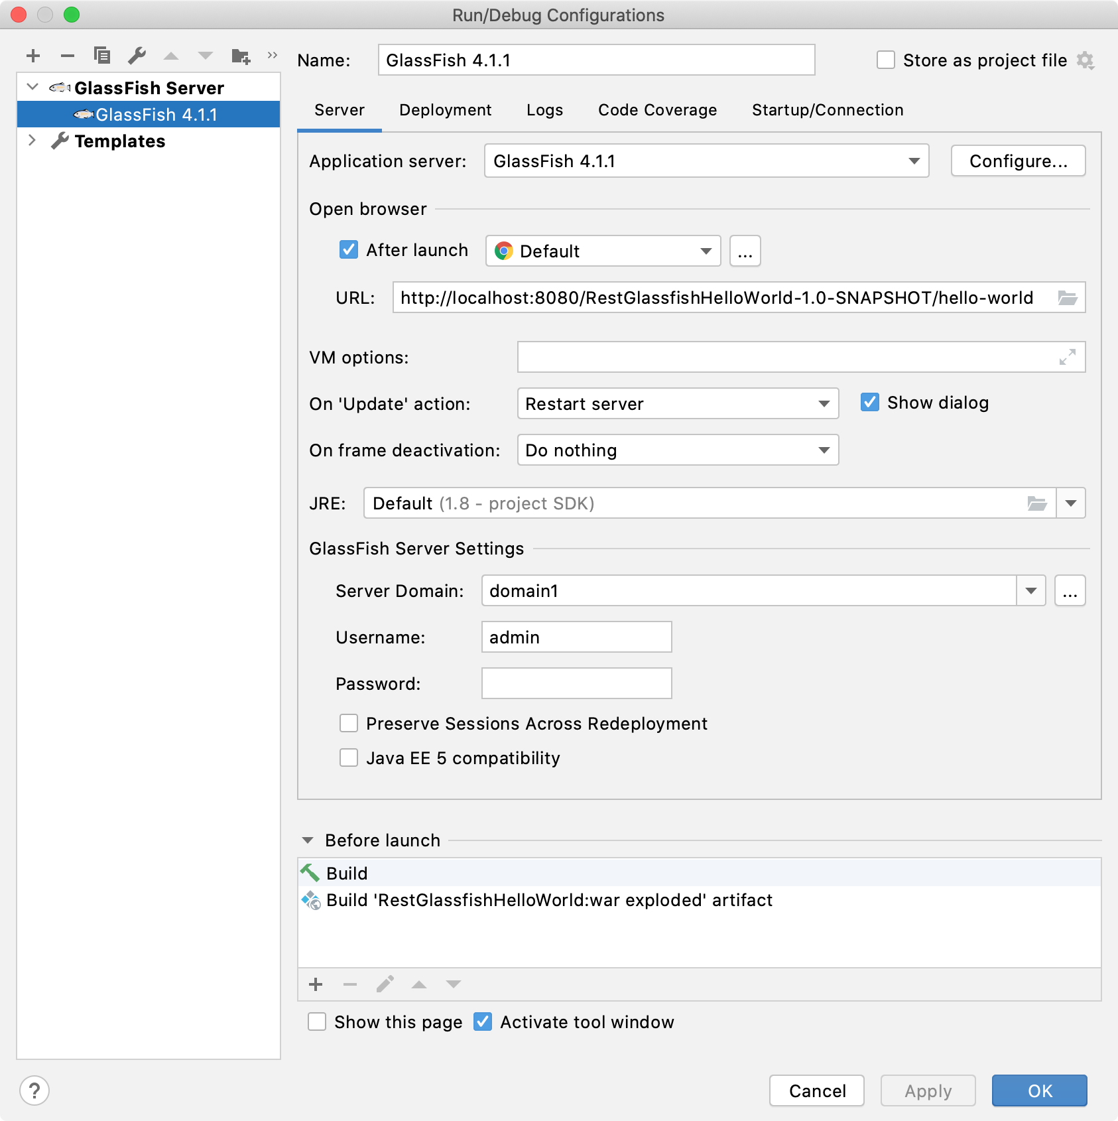The height and width of the screenshot is (1121, 1118).
Task: Open settings gear next to Store as project file
Action: [1086, 60]
